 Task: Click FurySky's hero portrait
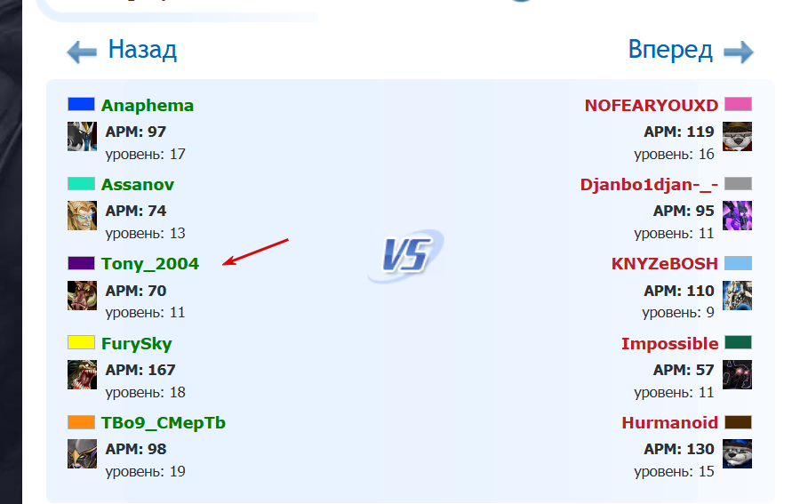pos(82,374)
